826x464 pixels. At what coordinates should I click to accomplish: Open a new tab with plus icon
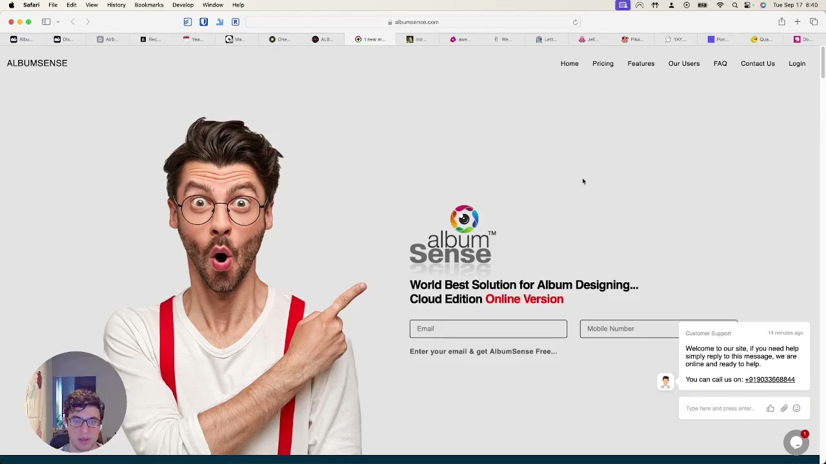click(798, 22)
